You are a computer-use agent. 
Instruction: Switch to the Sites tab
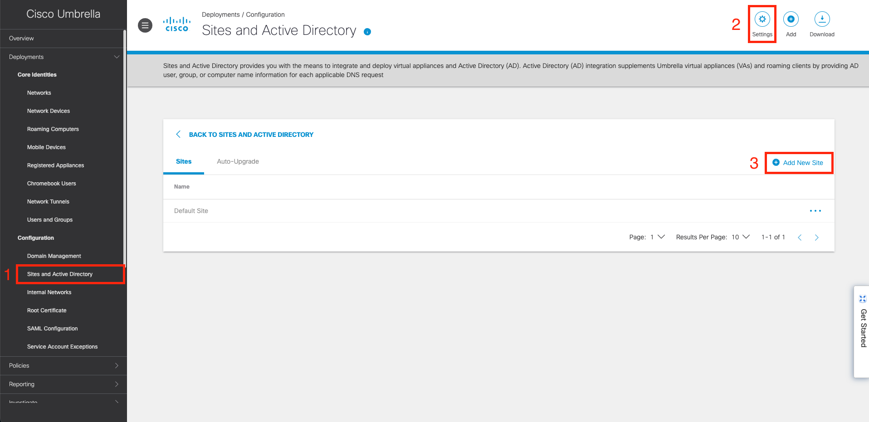coord(184,161)
